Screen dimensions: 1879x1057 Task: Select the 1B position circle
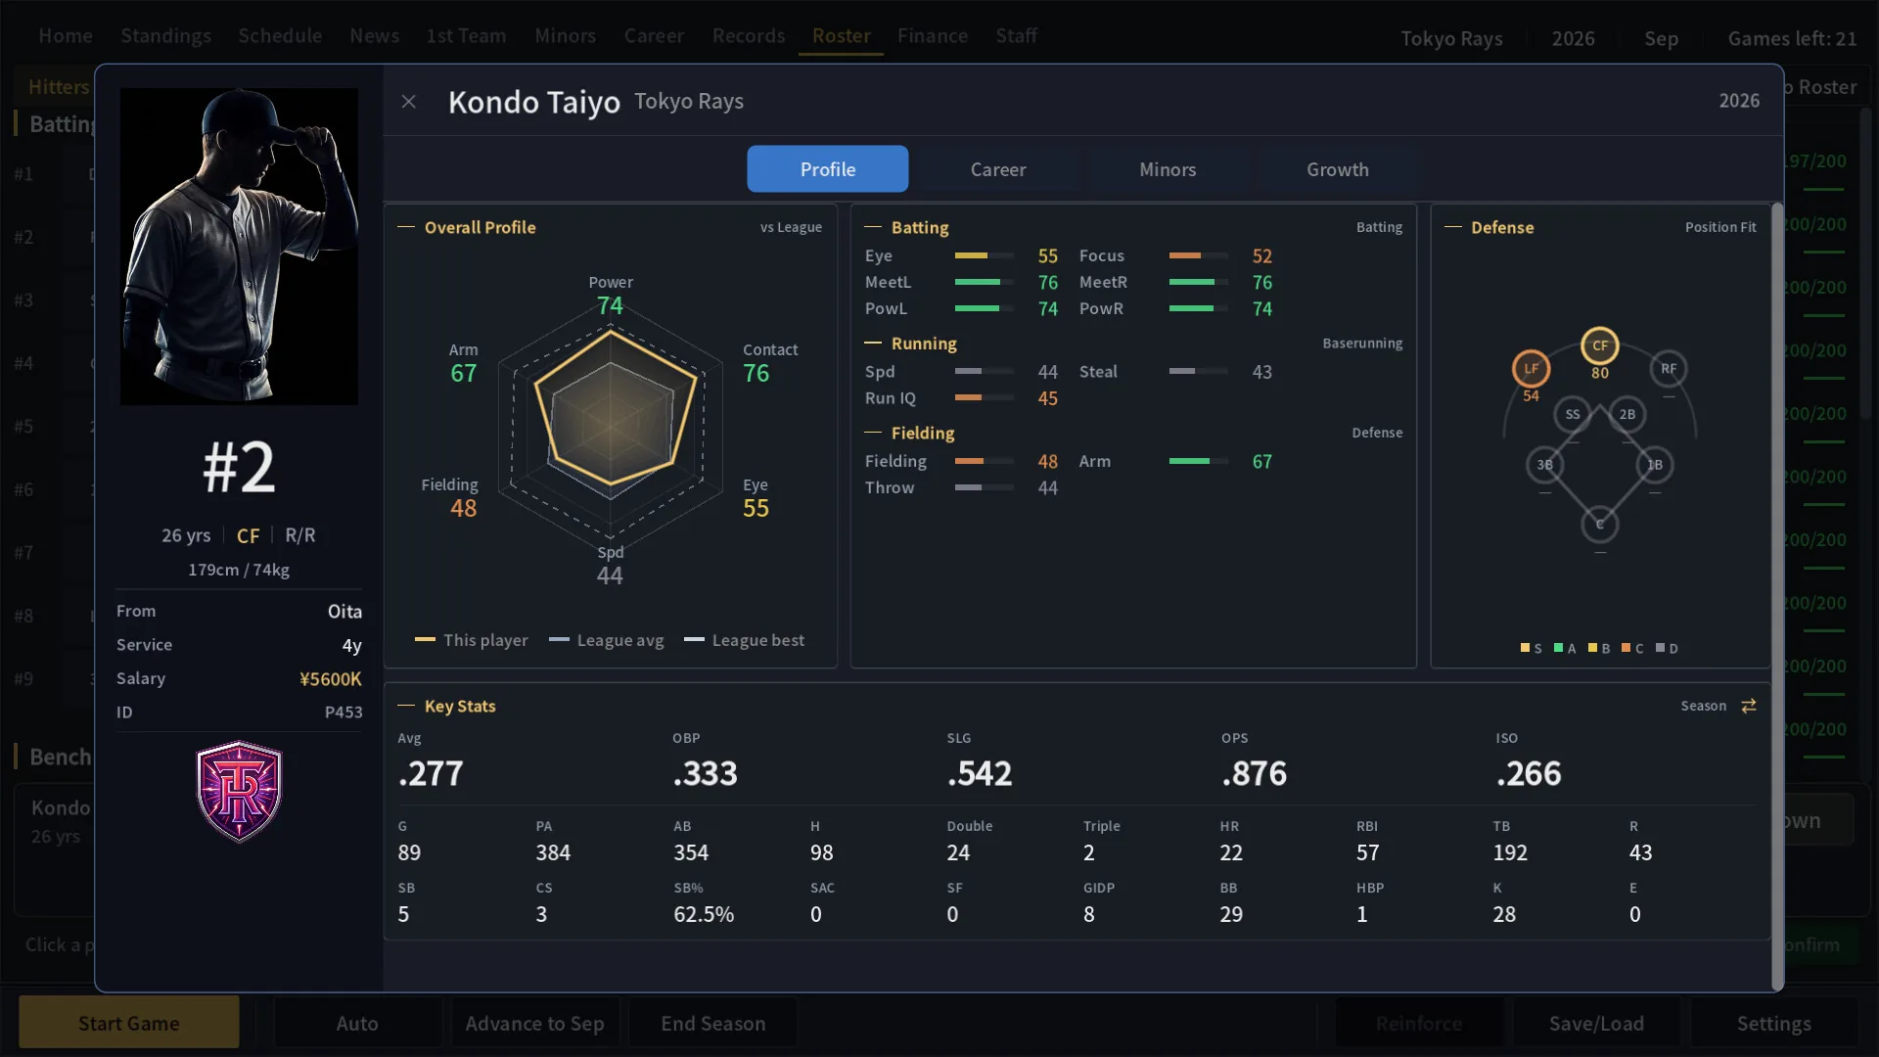point(1655,465)
